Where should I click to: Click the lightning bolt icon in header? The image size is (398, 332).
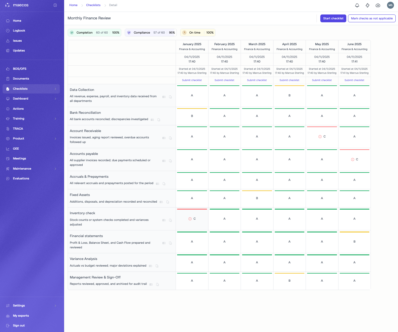point(367,5)
